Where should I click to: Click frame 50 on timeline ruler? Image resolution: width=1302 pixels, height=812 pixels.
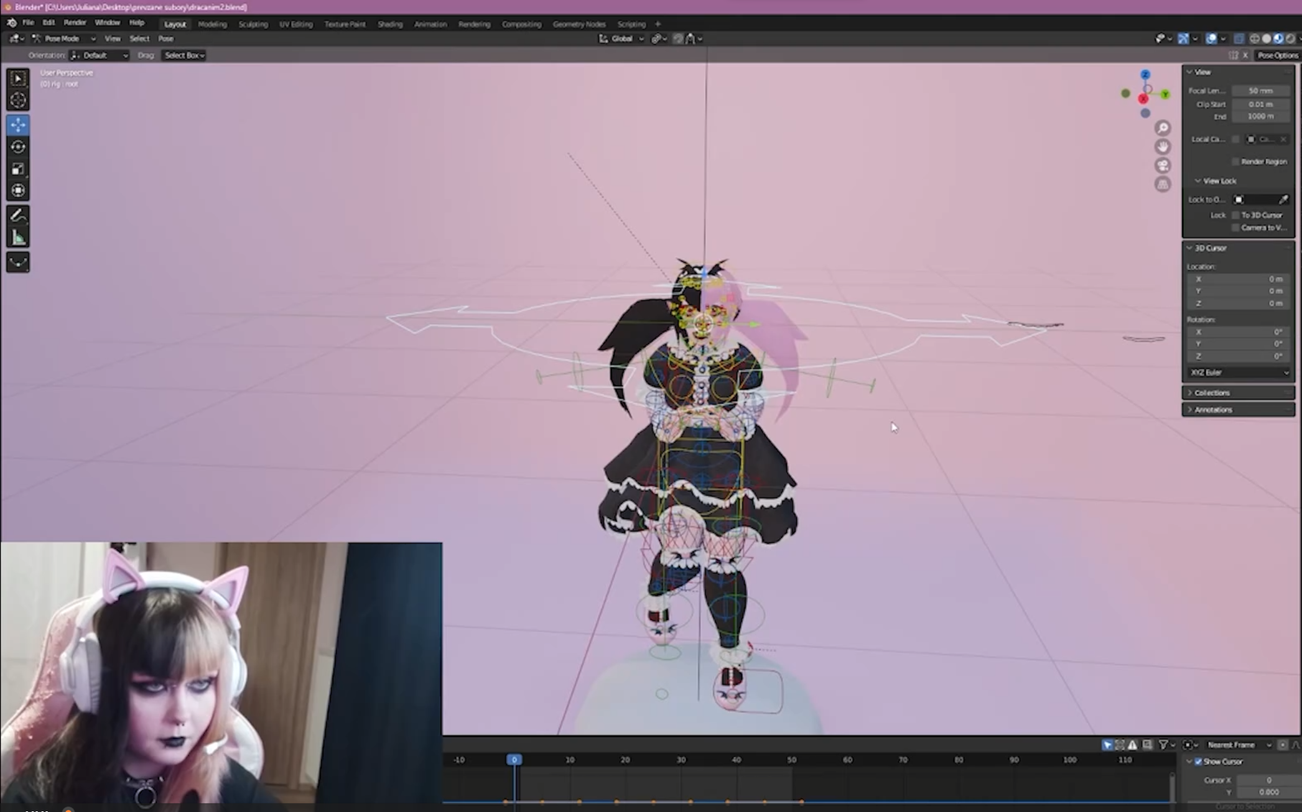(x=791, y=760)
